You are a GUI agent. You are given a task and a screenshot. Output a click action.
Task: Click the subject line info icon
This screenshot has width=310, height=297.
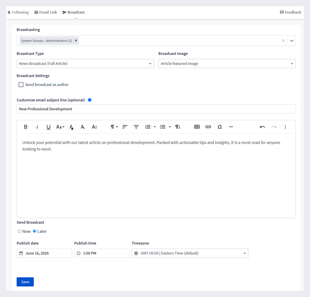[x=90, y=100]
